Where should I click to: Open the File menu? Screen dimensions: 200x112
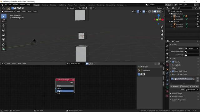6,5
